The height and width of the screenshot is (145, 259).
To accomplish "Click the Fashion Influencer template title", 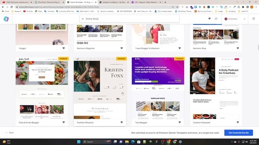I will pyautogui.click(x=85, y=122).
